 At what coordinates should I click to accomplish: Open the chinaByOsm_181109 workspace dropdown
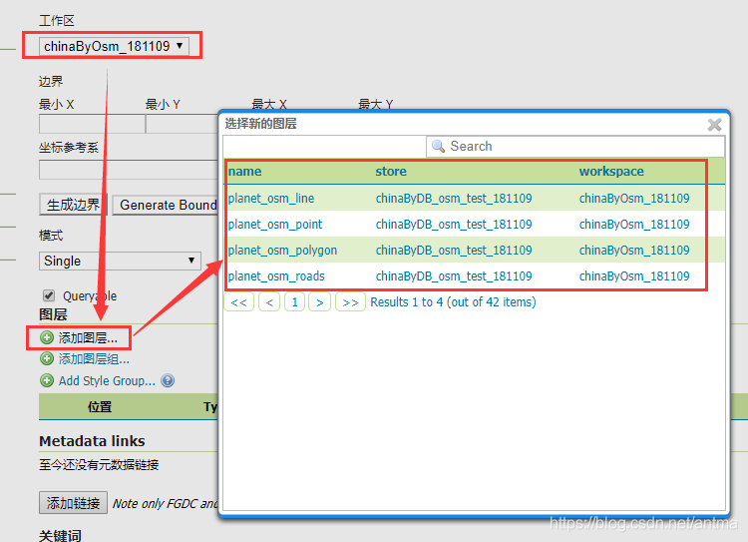point(114,46)
